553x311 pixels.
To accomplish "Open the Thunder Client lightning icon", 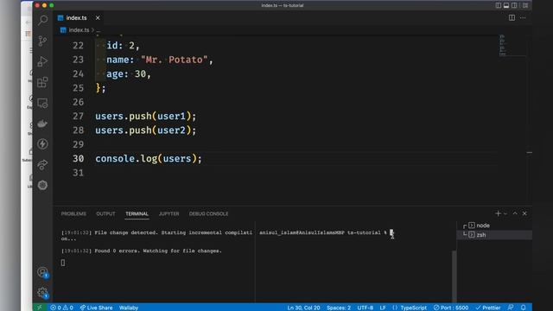I will tap(42, 144).
